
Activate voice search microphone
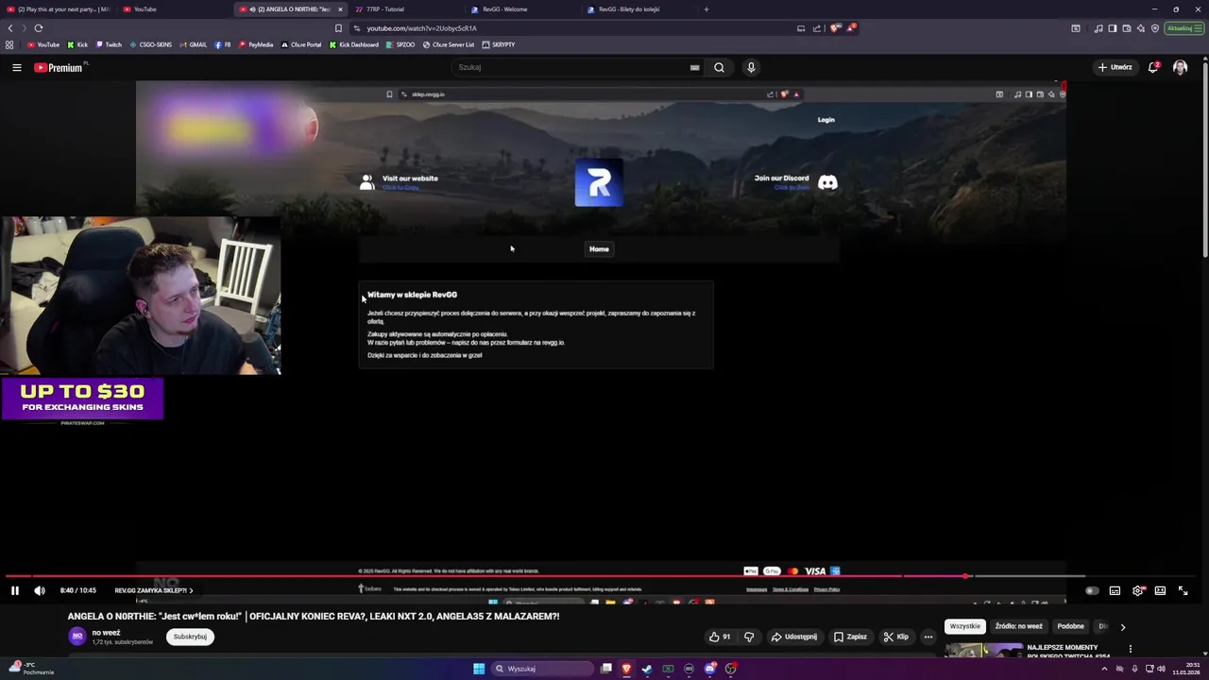pyautogui.click(x=751, y=67)
